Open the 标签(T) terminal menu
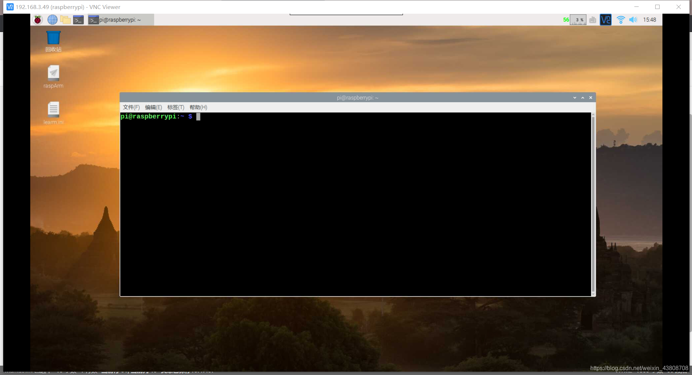The height and width of the screenshot is (375, 692). coord(176,107)
